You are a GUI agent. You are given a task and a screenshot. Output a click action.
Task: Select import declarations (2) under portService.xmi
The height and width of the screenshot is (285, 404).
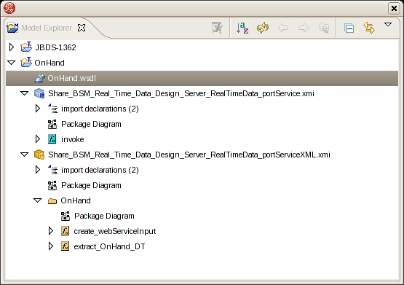(100, 109)
